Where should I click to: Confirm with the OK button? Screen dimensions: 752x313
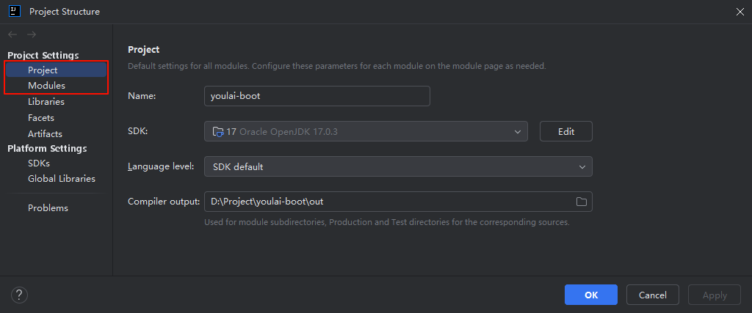(x=591, y=295)
